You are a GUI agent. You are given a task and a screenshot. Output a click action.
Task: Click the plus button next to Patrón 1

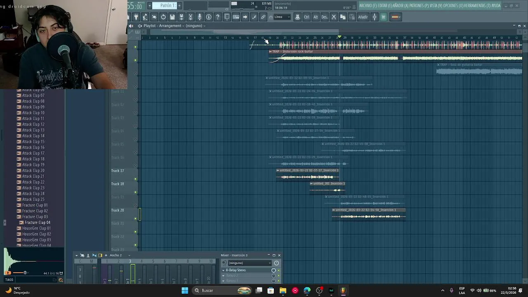pyautogui.click(x=179, y=5)
